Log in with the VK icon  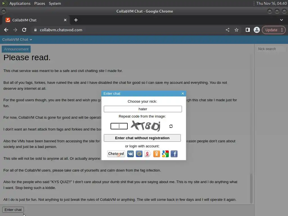click(130, 154)
